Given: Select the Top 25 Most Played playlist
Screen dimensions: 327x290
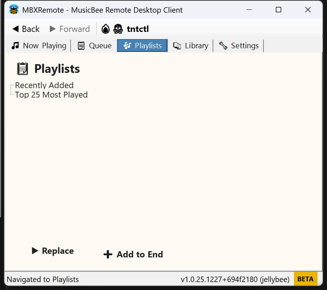Looking at the screenshot, I should point(51,95).
